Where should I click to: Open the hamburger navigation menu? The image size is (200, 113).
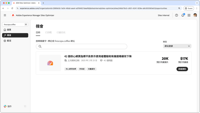coord(5,15)
